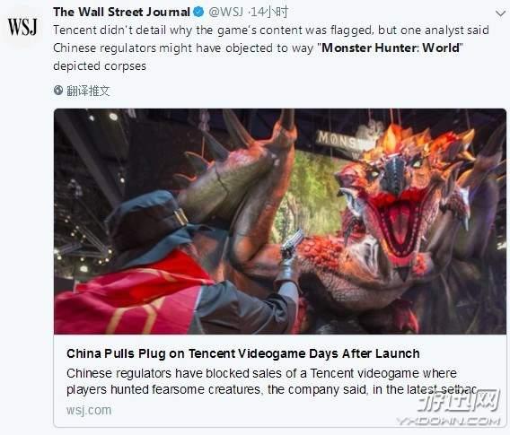This screenshot has width=510, height=435.
Task: Open the tweet's 14小时 timestamp
Action: 269,12
